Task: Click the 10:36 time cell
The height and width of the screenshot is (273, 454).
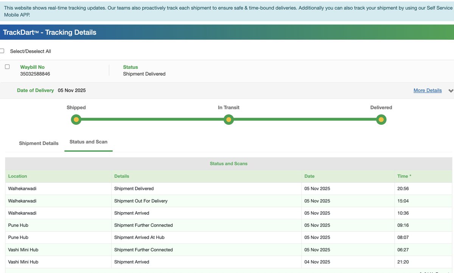Action: (x=403, y=213)
